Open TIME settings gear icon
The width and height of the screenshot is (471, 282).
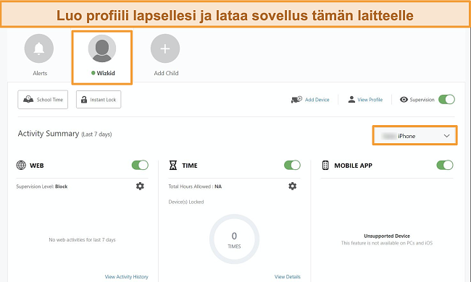pyautogui.click(x=293, y=186)
